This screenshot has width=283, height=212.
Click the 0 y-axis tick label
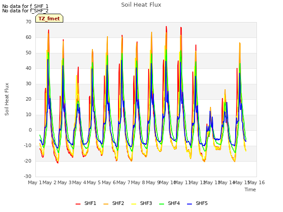[30, 130]
